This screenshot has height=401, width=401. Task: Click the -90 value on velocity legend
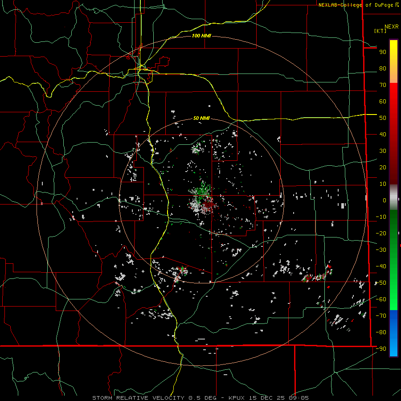pos(381,349)
